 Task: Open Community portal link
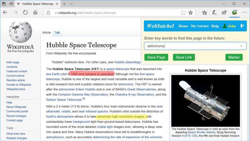[x=17, y=111]
